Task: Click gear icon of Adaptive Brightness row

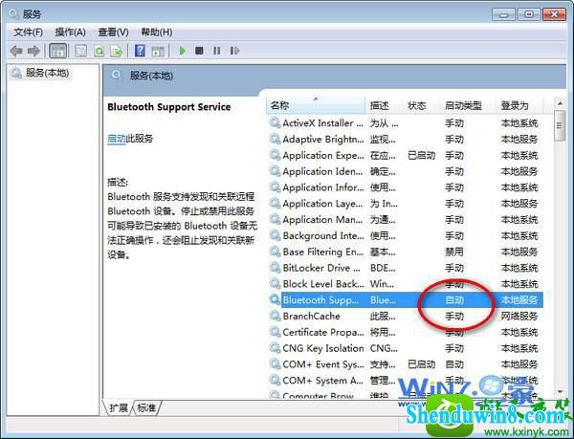Action: 275,139
